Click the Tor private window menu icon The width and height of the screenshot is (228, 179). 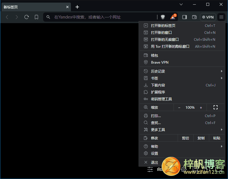click(146, 47)
